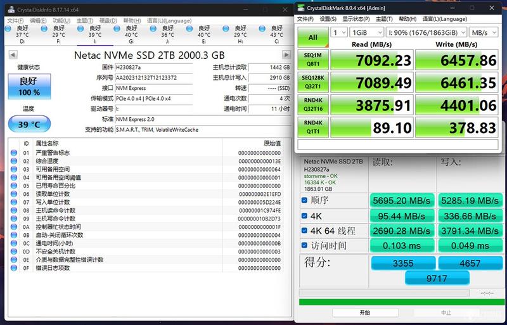Go to previous disk with left arrow
507x325 pixels.
click(13, 54)
